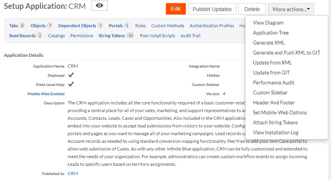Open Custom Sidebar menu entry
The width and height of the screenshot is (331, 180).
[270, 92]
